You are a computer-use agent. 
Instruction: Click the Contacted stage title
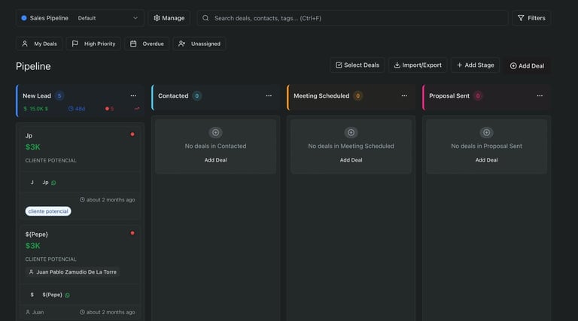[x=173, y=95]
